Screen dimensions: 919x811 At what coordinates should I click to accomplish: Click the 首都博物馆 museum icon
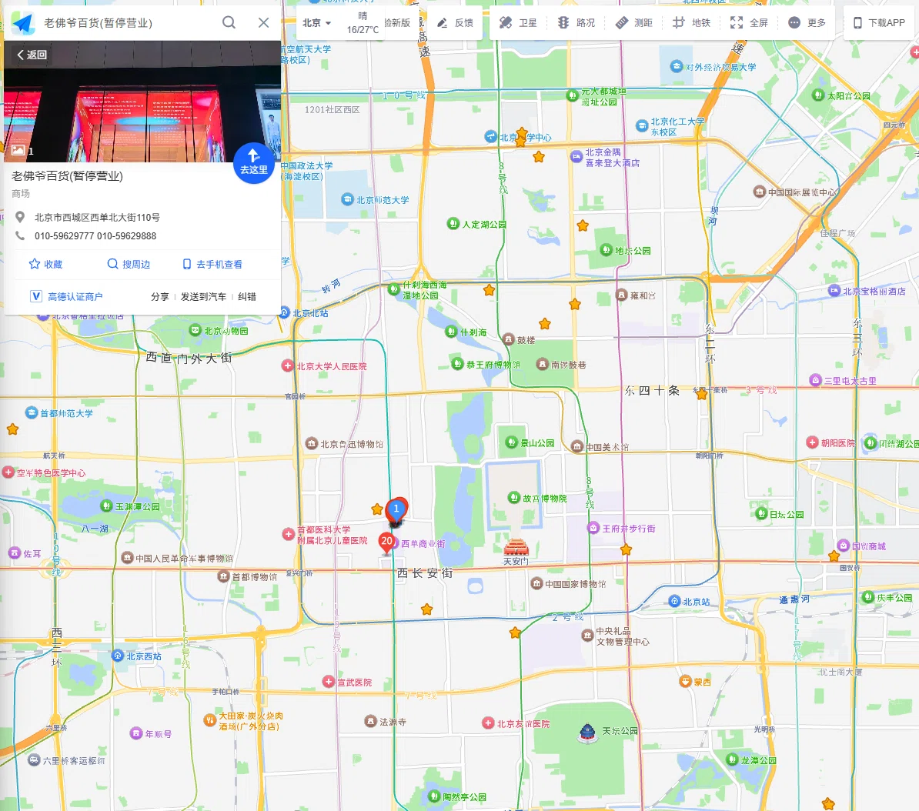[223, 576]
